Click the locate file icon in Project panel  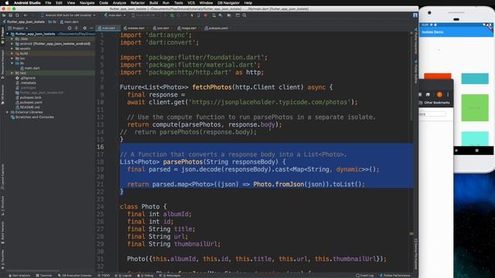[x=70, y=28]
